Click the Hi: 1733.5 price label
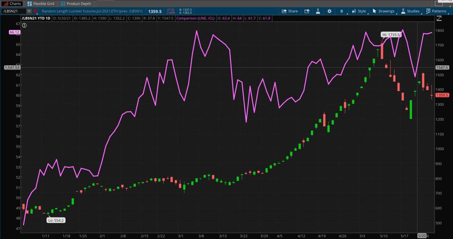This screenshot has height=239, width=453. point(391,34)
